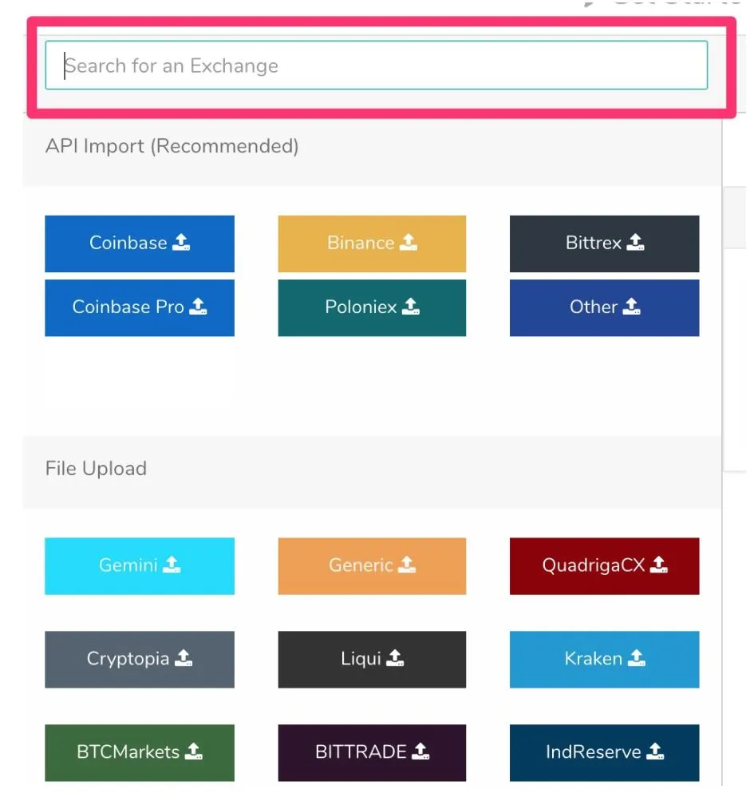Select Poloniex exchange import
This screenshot has height=809, width=754.
pyautogui.click(x=372, y=307)
